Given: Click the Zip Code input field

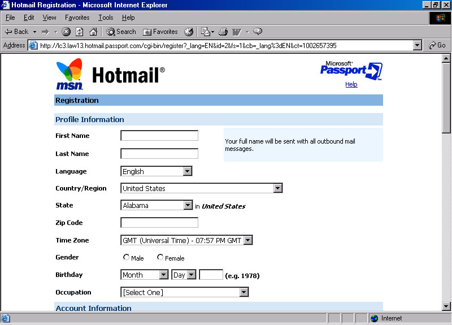Looking at the screenshot, I should [159, 222].
